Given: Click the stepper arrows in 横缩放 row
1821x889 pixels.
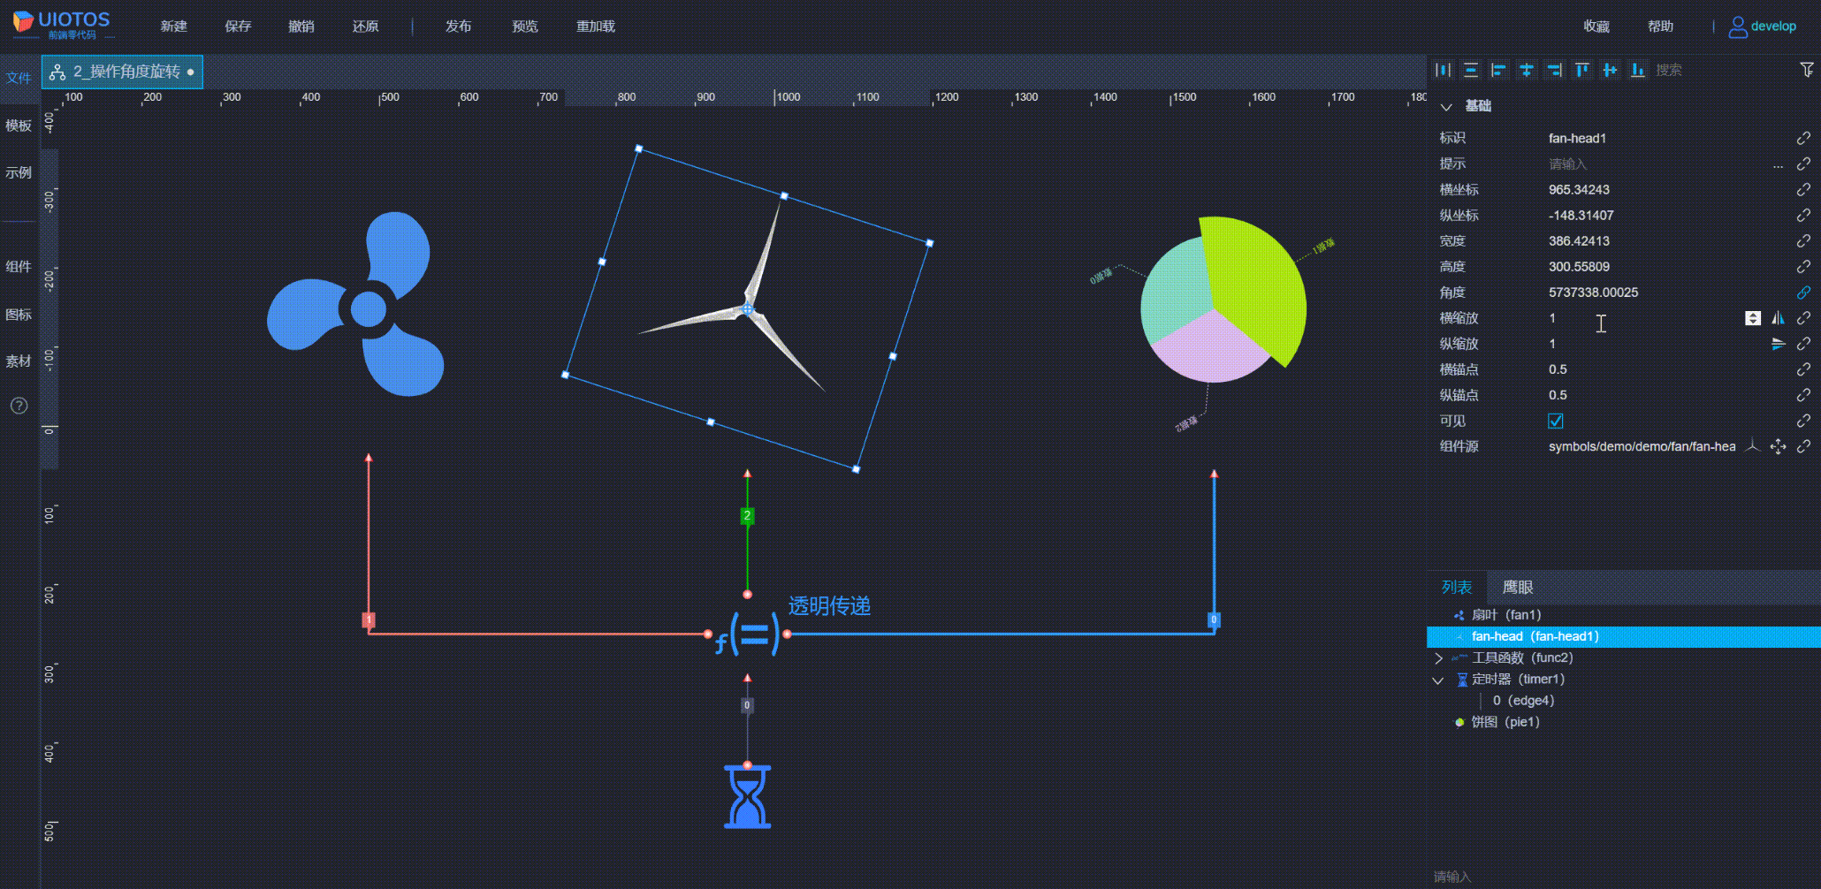Looking at the screenshot, I should (1753, 318).
